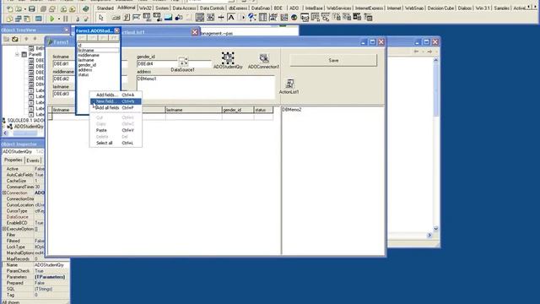The image size is (540, 304).
Task: Click inside the DBMemo2 area
Action: (x=332, y=180)
